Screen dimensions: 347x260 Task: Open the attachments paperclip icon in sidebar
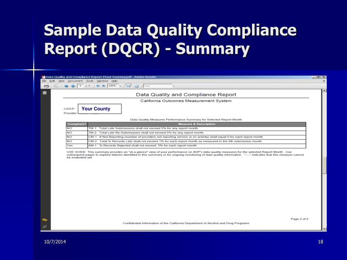point(44,227)
